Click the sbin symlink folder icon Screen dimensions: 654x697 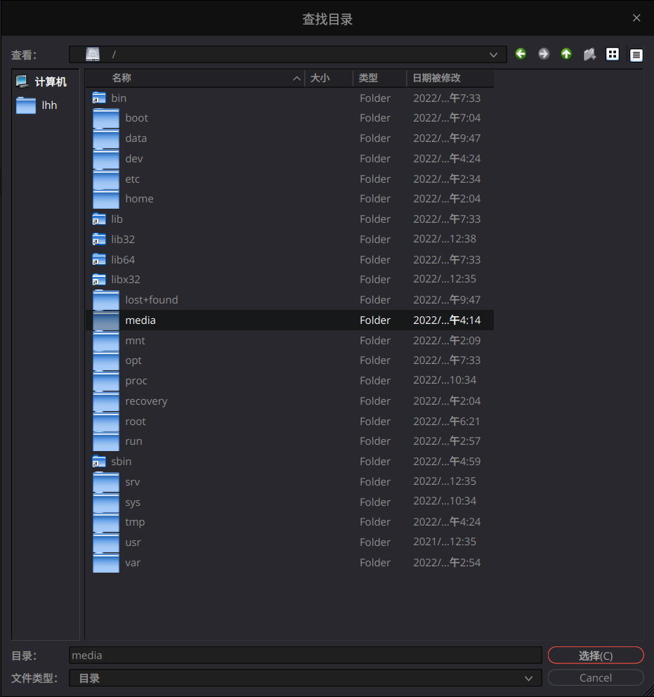tap(98, 462)
